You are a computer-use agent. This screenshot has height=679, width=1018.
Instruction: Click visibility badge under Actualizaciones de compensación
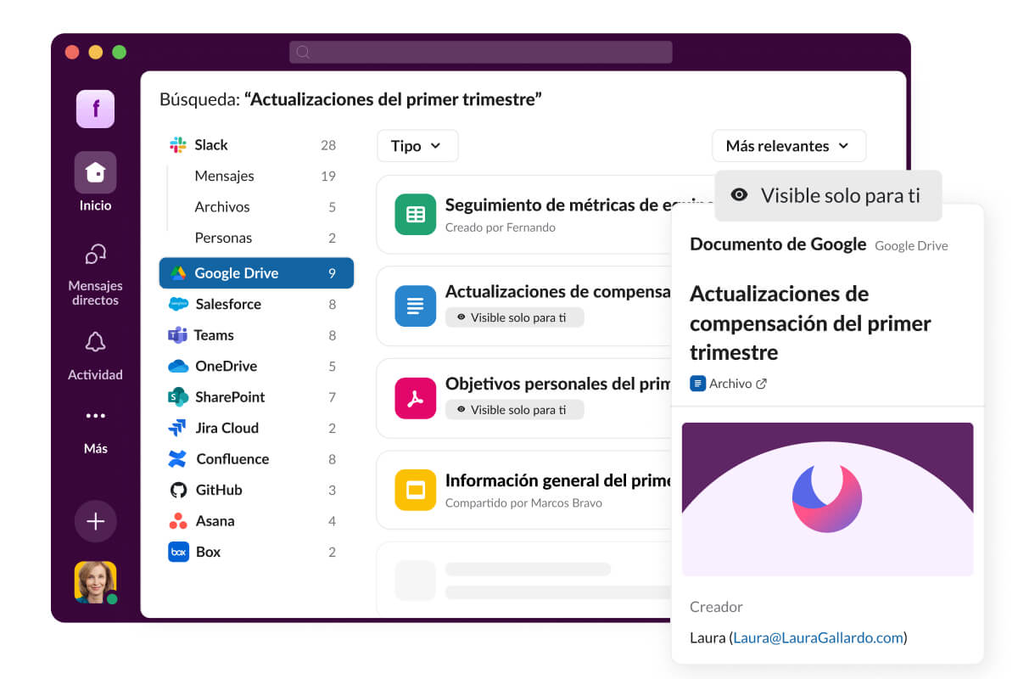[514, 317]
